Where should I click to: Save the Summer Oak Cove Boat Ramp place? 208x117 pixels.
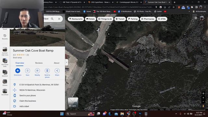27,71
